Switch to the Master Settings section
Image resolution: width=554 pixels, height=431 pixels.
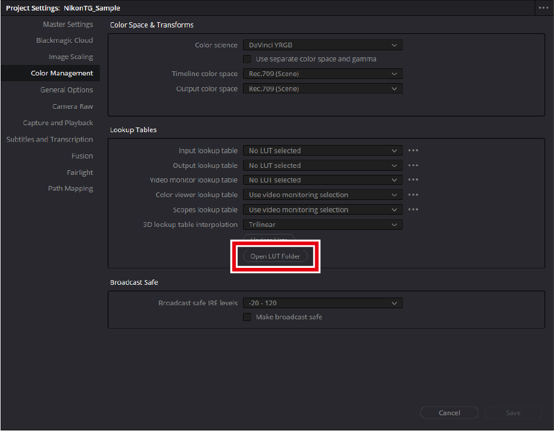pos(67,25)
